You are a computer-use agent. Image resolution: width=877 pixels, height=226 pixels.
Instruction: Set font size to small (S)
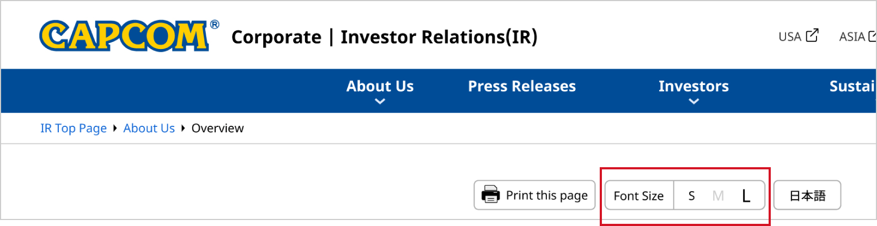pos(691,196)
